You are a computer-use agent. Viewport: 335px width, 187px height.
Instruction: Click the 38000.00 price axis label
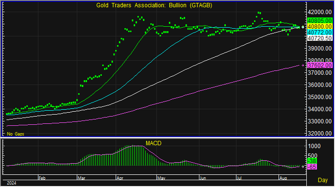(x=319, y=60)
